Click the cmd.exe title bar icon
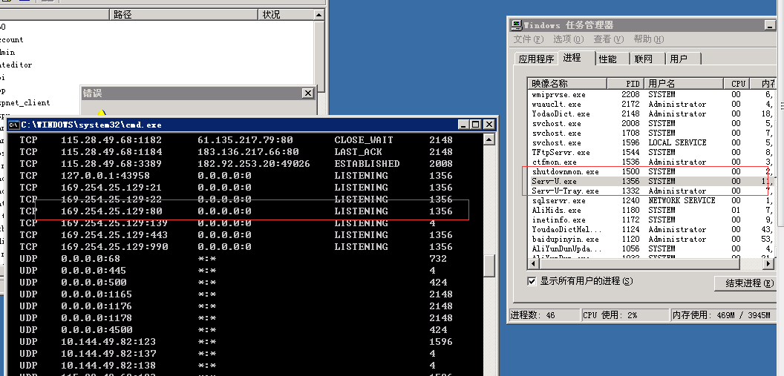The height and width of the screenshot is (376, 784). (x=13, y=125)
